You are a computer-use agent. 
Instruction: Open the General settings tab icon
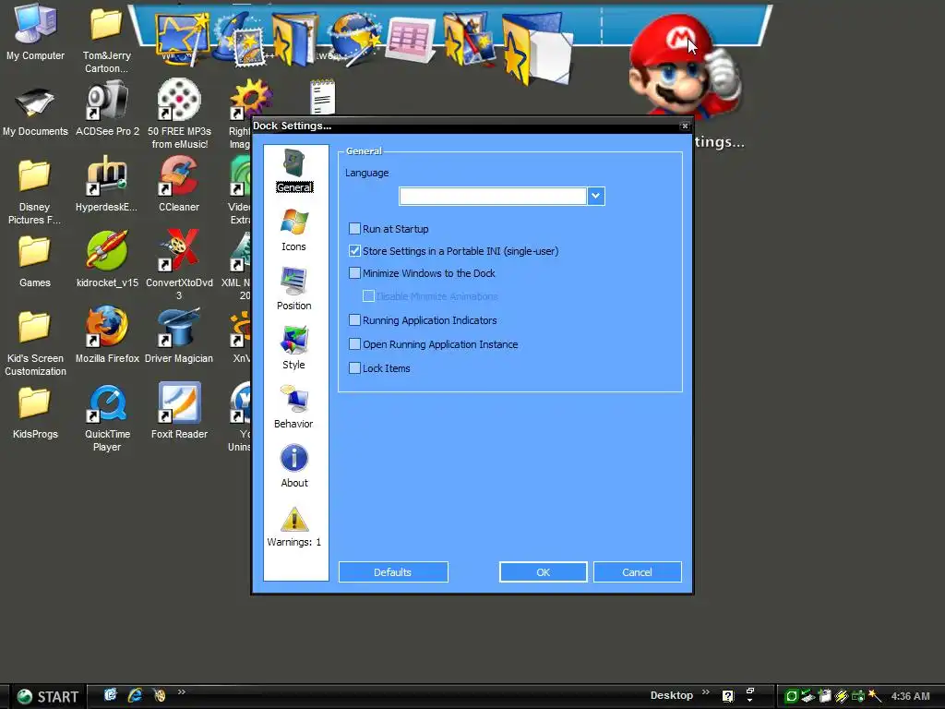pos(294,170)
